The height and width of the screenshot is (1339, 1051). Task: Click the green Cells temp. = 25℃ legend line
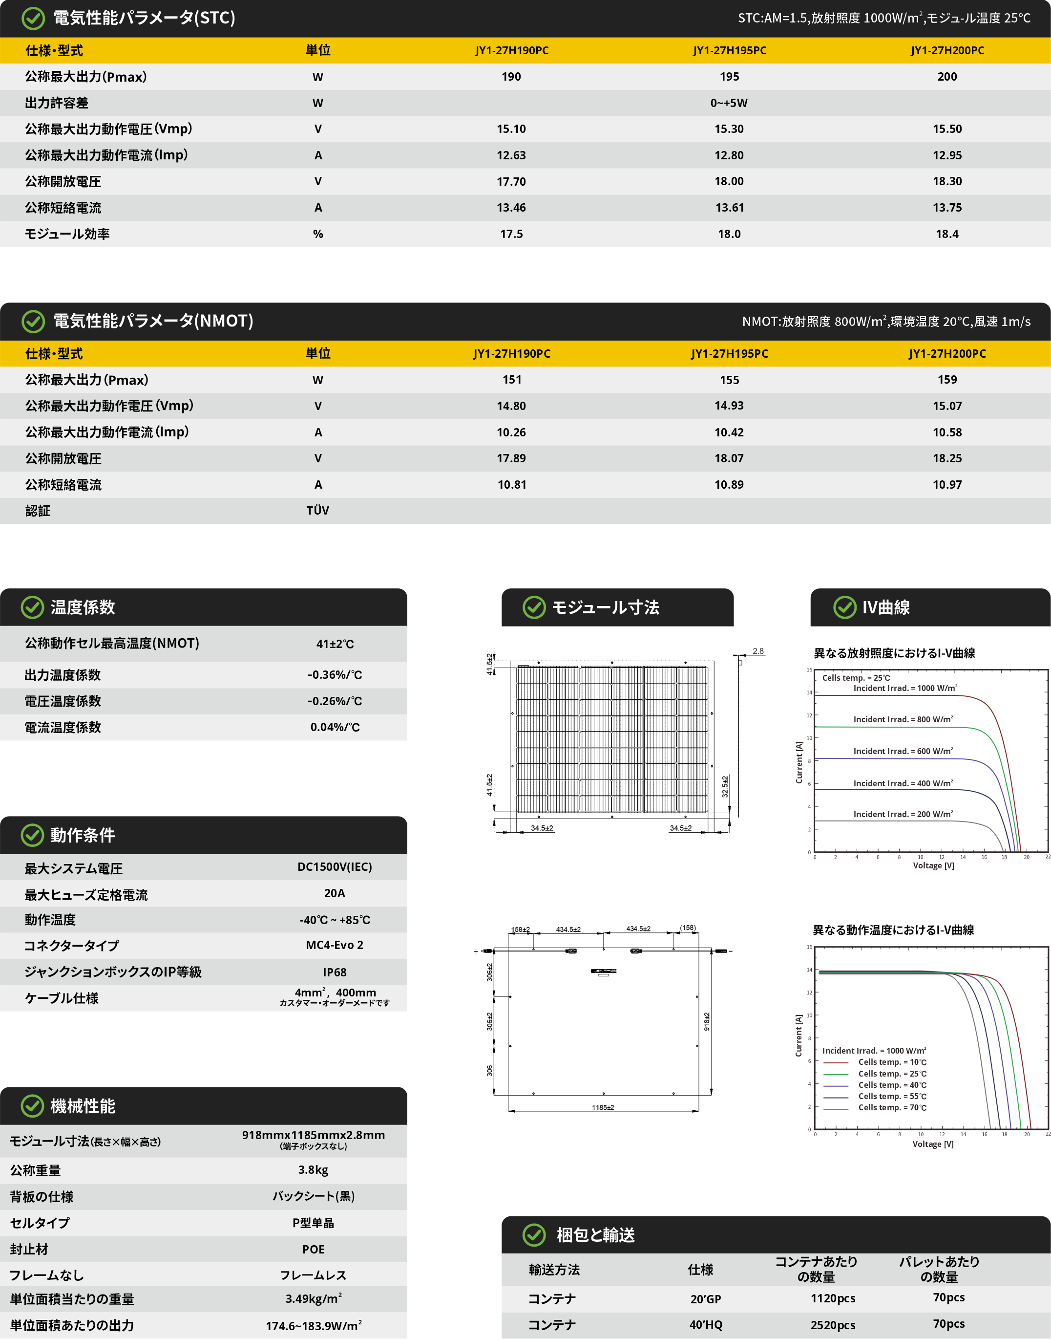[836, 1074]
